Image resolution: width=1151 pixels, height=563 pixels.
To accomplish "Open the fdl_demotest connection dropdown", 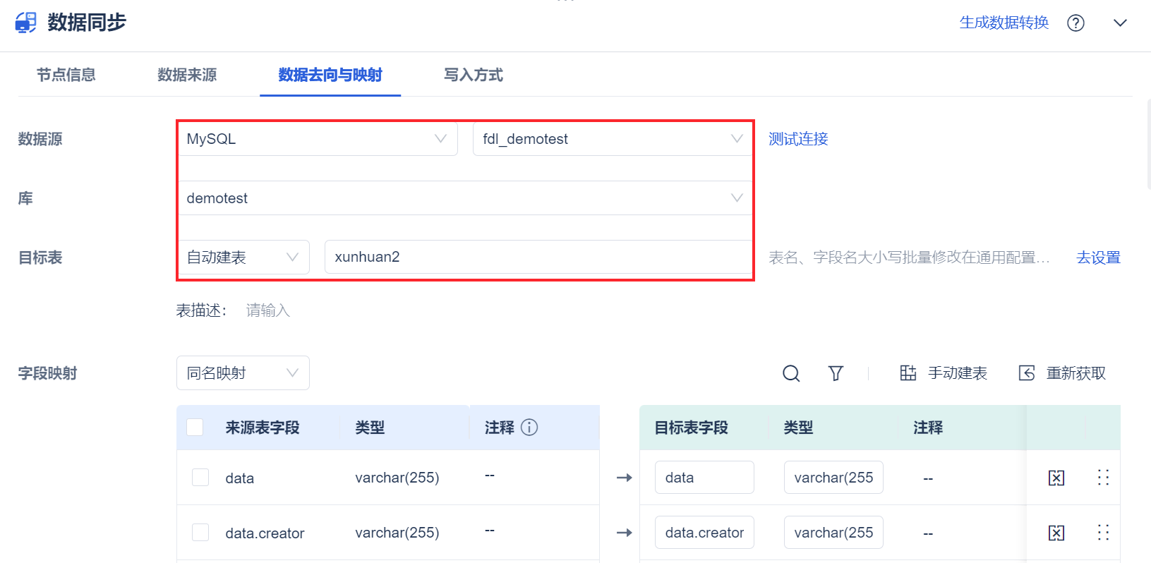I will (x=613, y=139).
